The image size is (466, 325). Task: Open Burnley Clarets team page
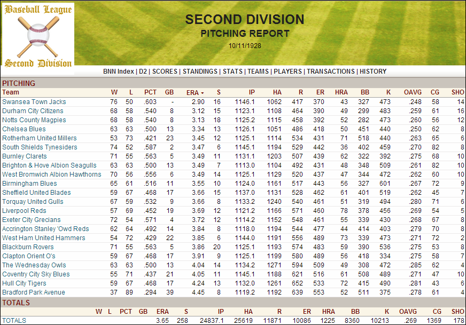[x=25, y=156]
